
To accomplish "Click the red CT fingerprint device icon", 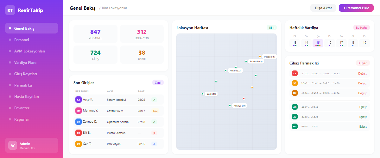I will [x=294, y=73].
